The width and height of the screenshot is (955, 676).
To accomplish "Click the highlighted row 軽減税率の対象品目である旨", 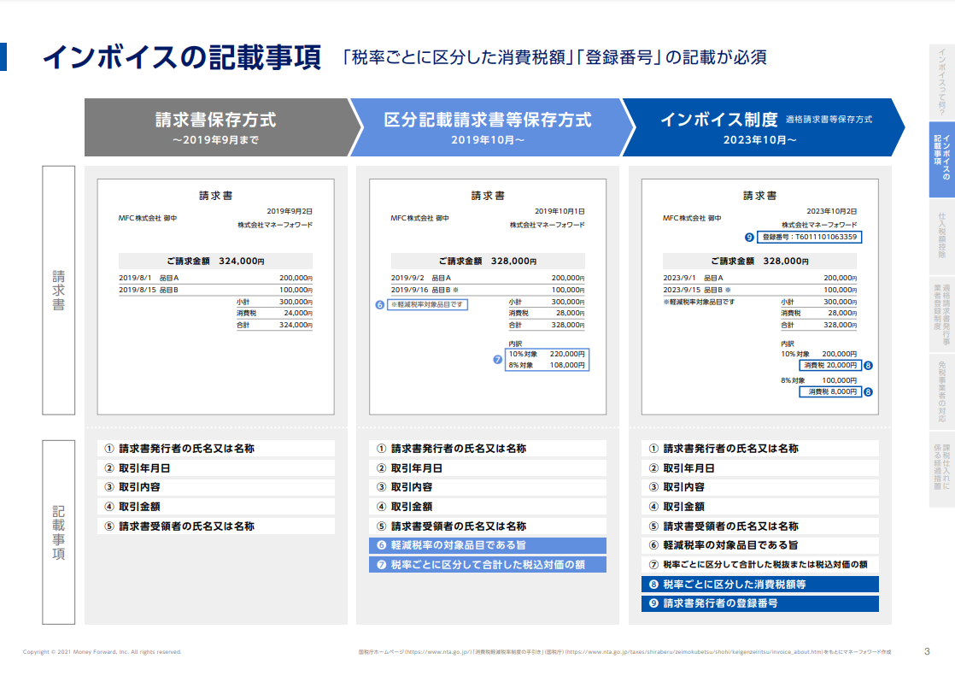I will tap(488, 545).
